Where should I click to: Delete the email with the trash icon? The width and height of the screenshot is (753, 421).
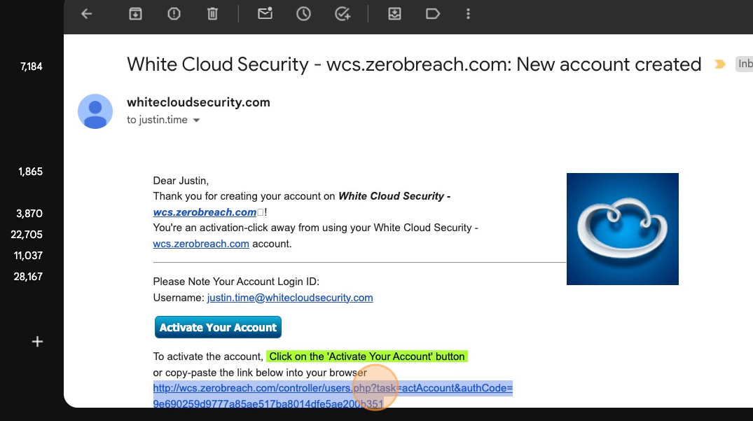point(213,14)
